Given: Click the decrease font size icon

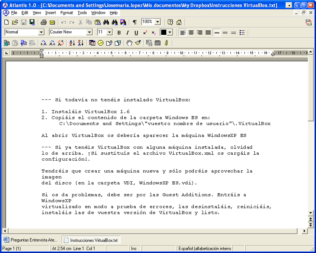Looking at the screenshot, I should (x=52, y=43).
